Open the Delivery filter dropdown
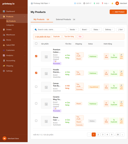 (109, 30)
